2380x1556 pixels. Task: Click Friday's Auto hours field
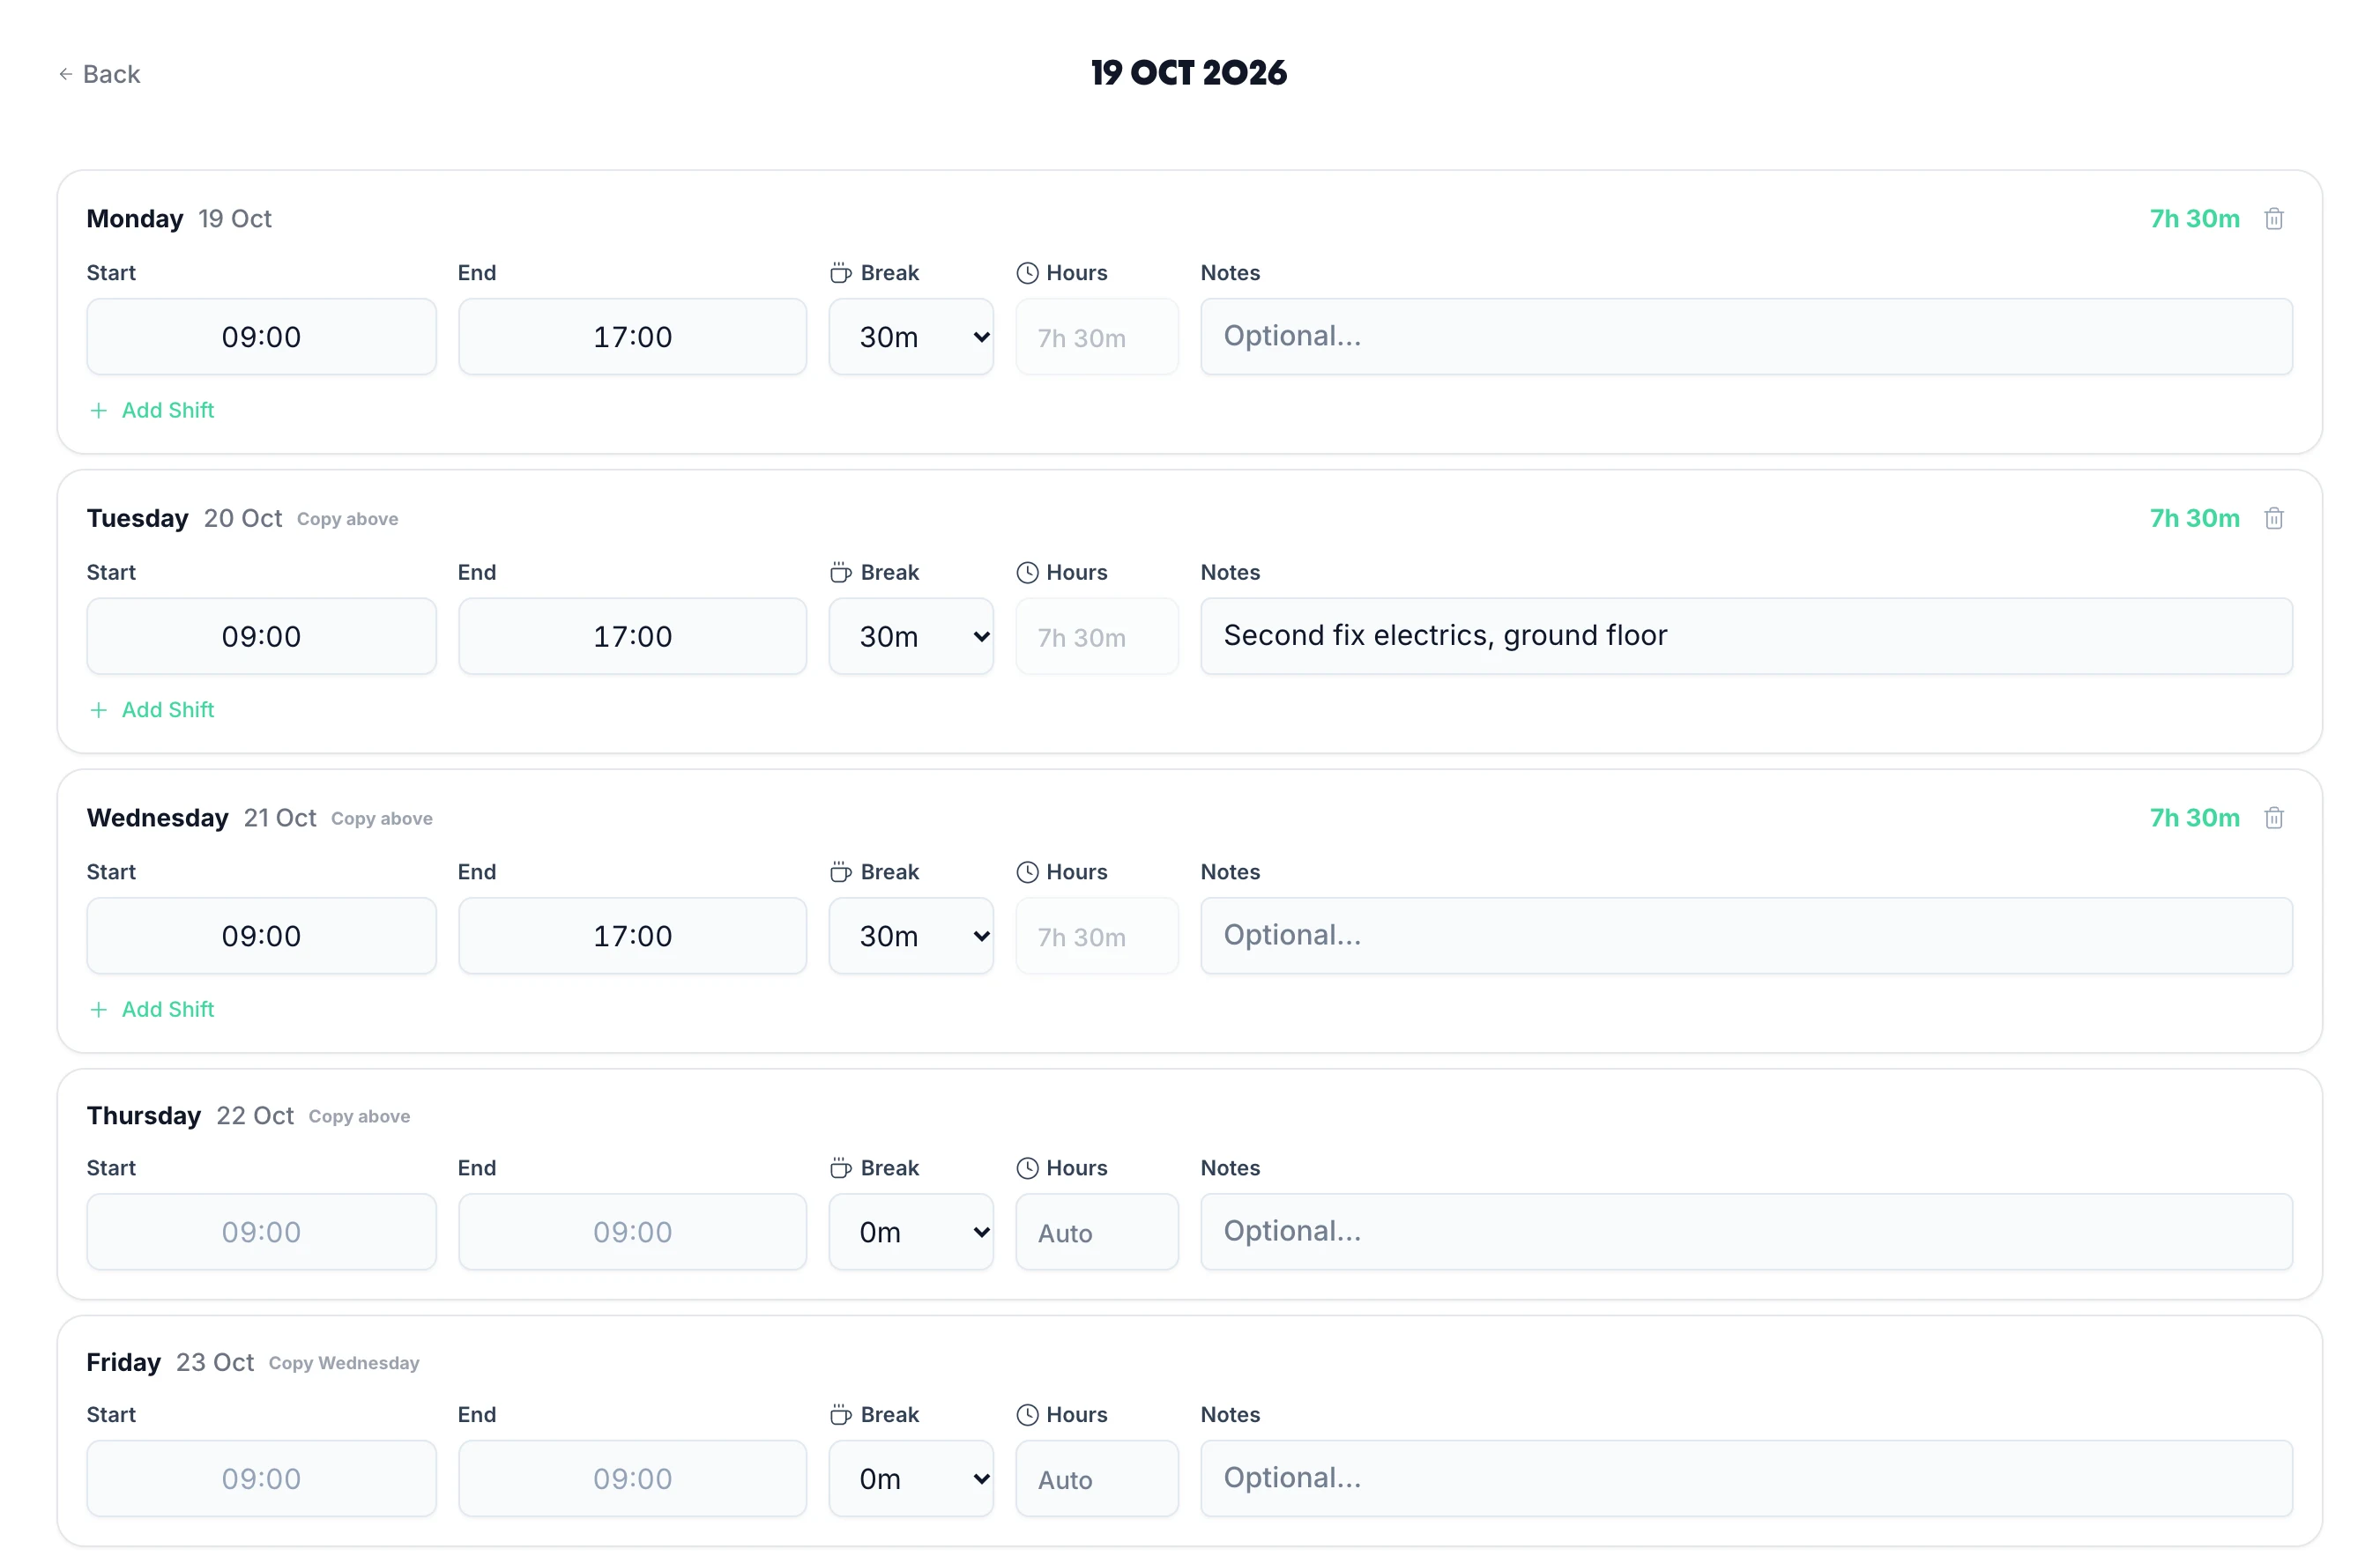1097,1479
